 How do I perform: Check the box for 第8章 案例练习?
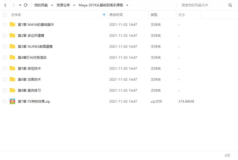[5, 90]
